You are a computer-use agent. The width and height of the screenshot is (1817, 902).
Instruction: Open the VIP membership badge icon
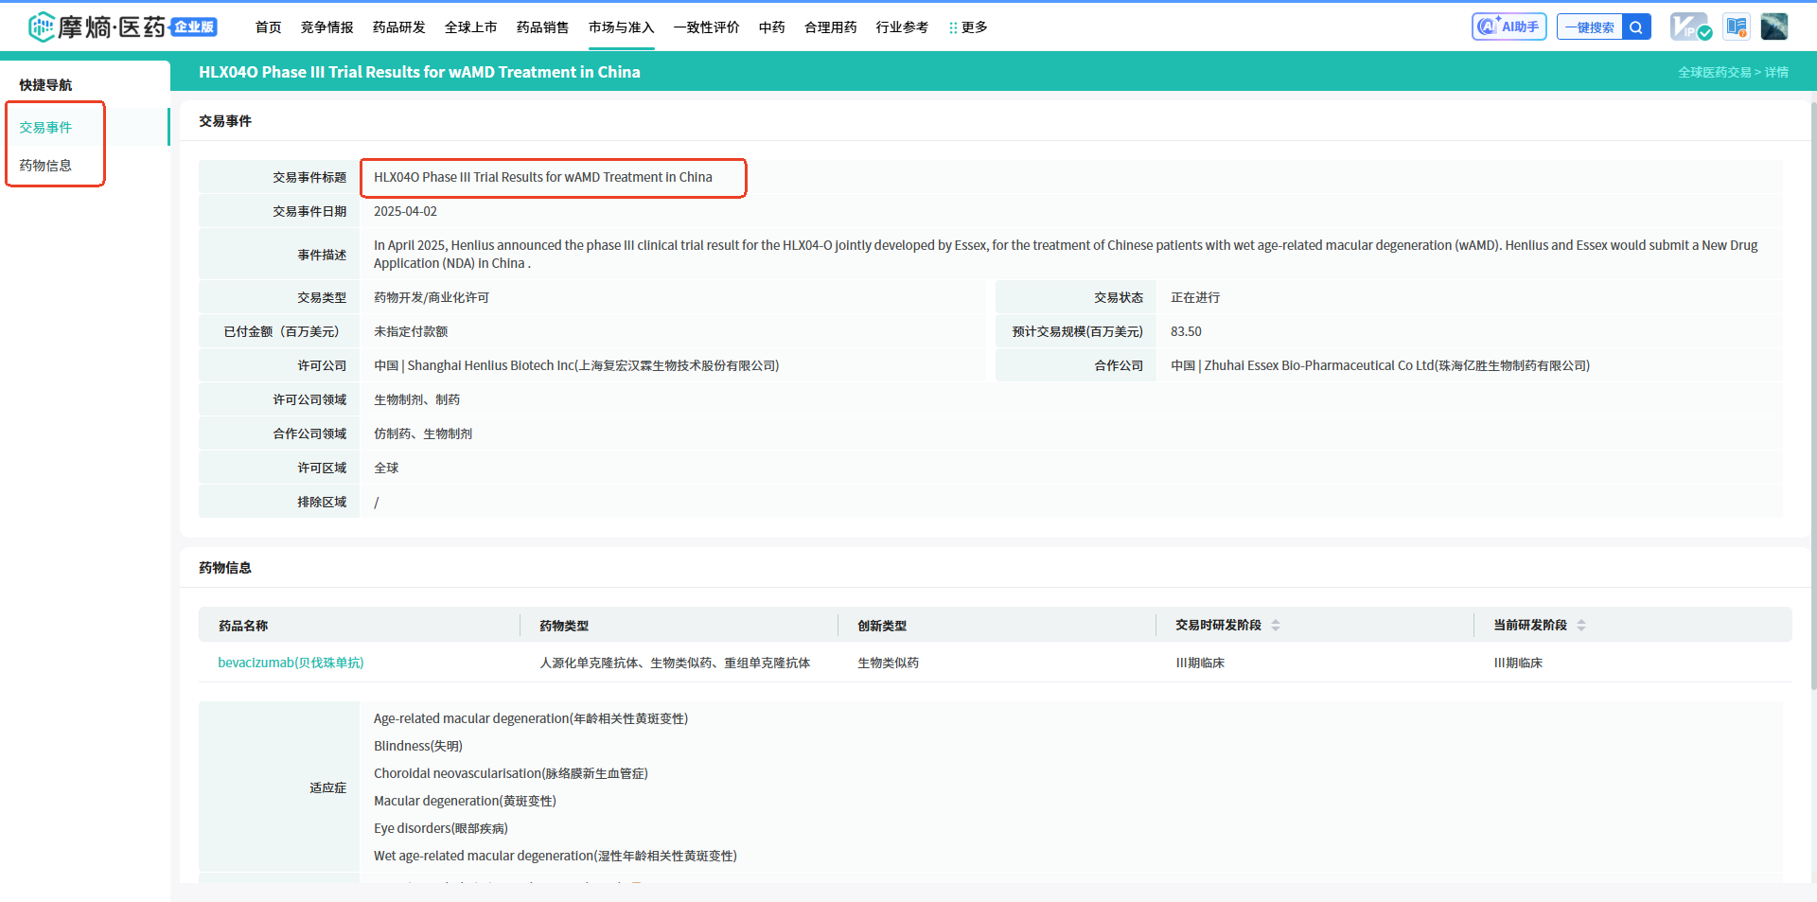(x=1690, y=27)
